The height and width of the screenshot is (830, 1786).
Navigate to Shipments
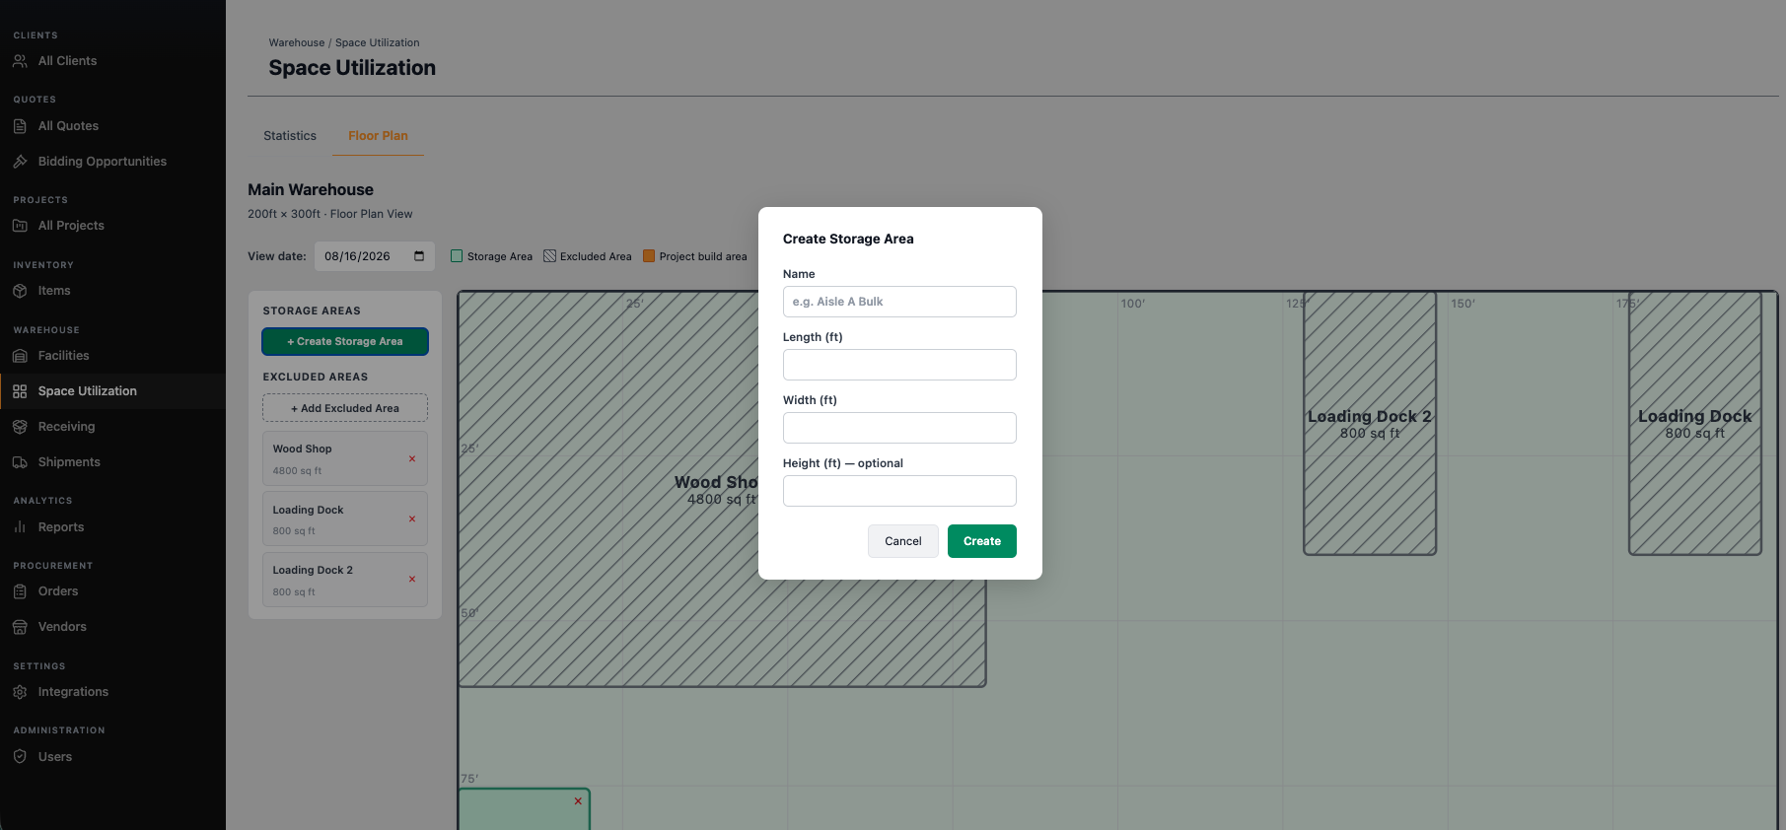click(69, 462)
